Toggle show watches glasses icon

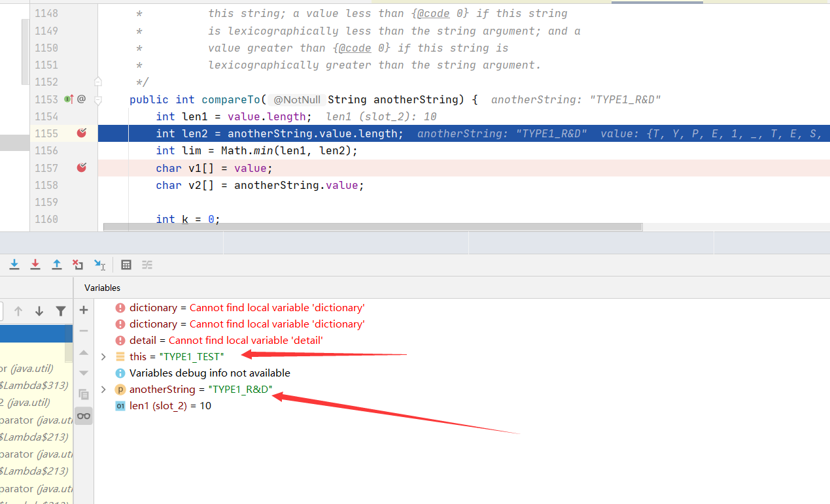pos(84,416)
